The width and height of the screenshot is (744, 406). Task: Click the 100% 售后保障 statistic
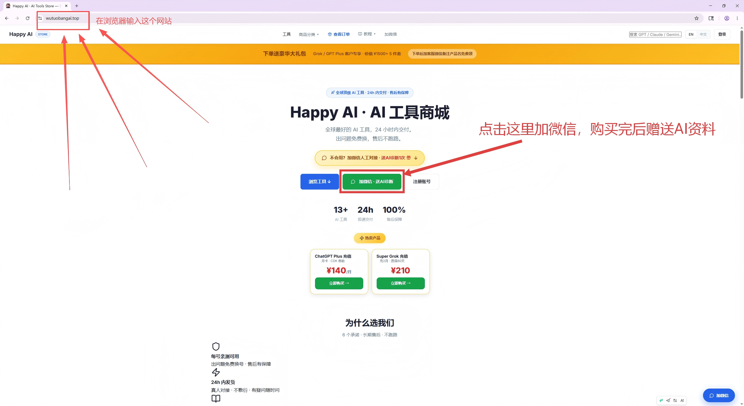point(394,213)
